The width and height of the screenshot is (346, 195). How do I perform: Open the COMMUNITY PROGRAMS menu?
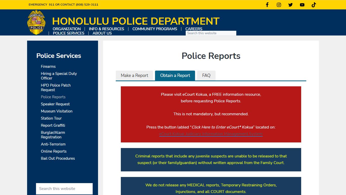coord(155,29)
